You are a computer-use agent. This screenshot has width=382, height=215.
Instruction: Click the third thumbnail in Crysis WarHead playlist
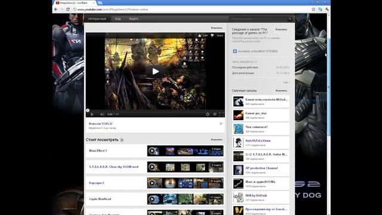[185, 199]
